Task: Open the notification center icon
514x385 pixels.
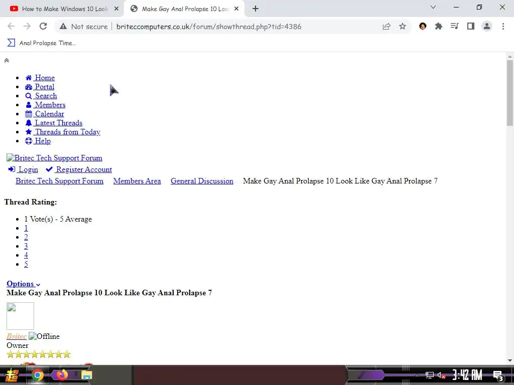Action: pos(498,375)
